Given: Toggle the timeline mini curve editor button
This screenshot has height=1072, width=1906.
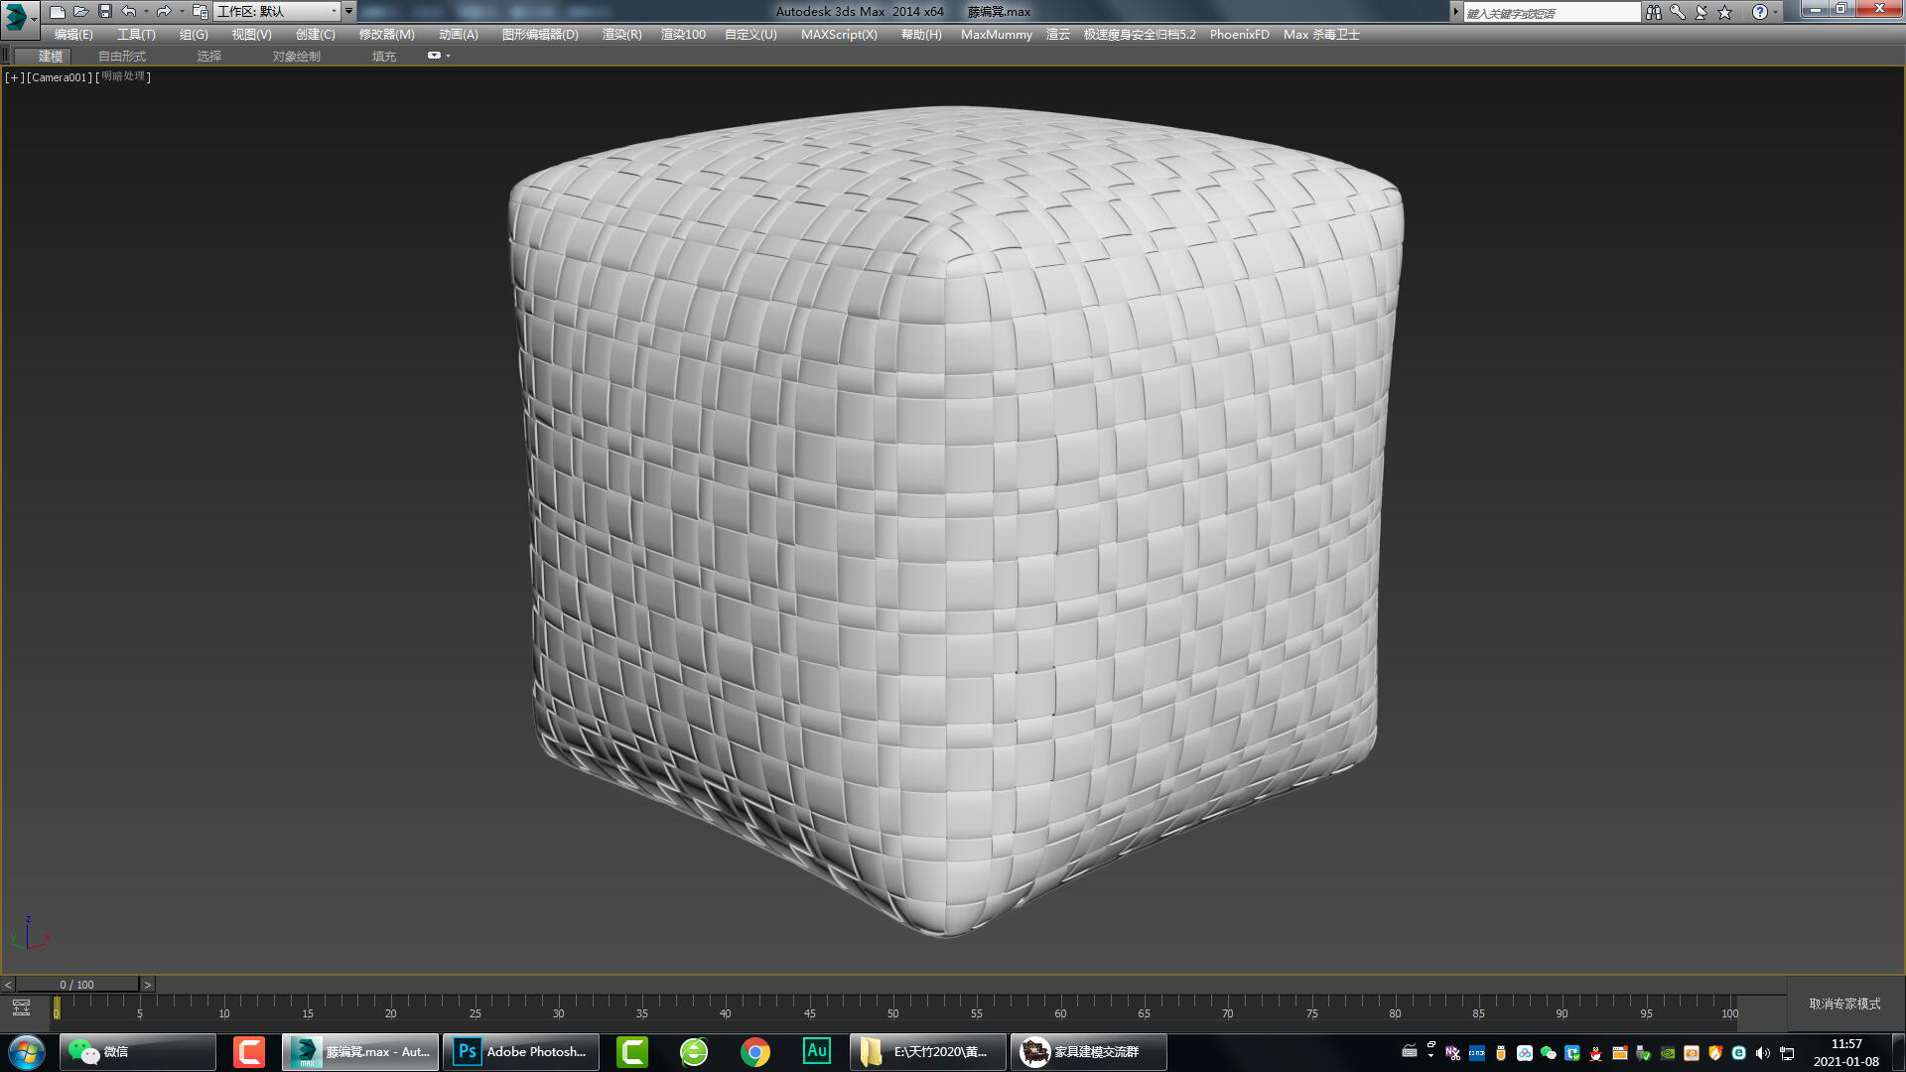Looking at the screenshot, I should point(21,1008).
